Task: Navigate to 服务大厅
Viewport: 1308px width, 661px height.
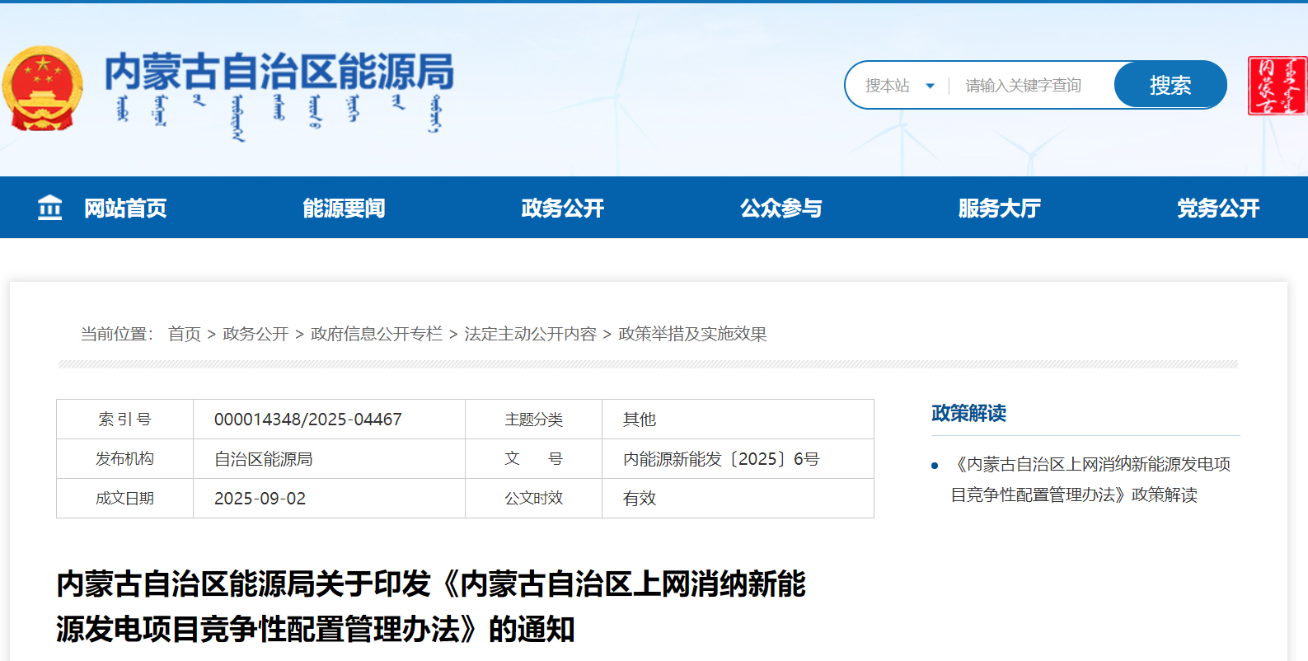Action: click(999, 208)
